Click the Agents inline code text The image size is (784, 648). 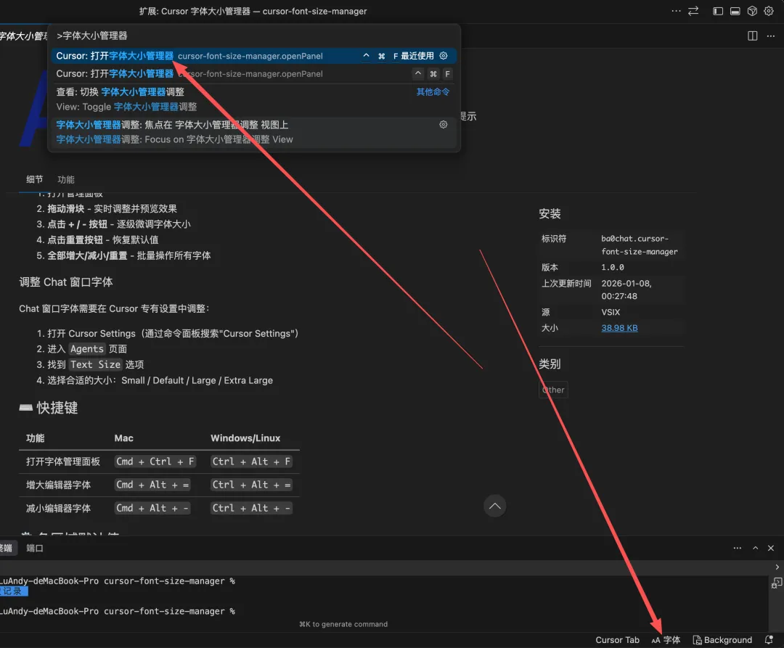87,349
